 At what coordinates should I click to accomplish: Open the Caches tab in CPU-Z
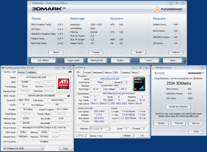pos(88,72)
